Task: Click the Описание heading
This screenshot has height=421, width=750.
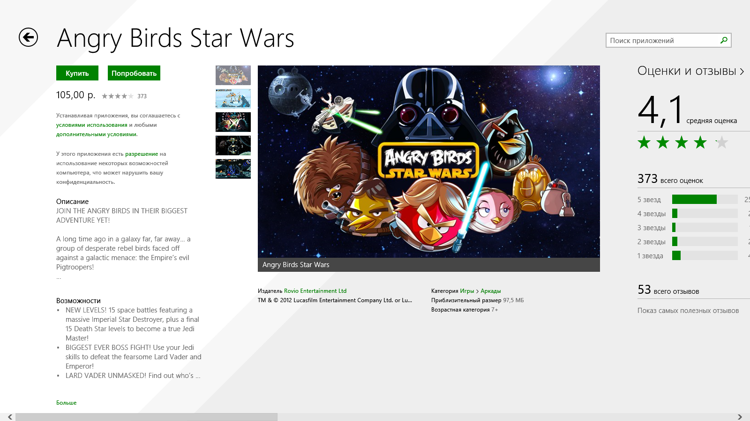Action: pos(72,202)
